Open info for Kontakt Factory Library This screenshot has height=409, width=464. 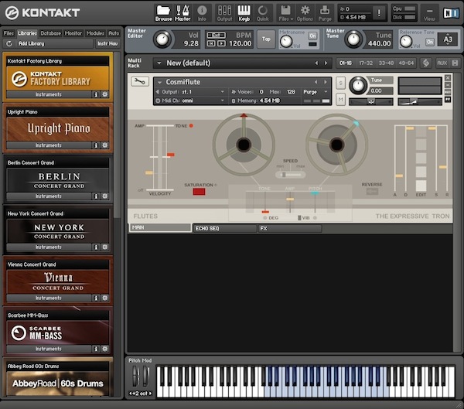click(96, 94)
